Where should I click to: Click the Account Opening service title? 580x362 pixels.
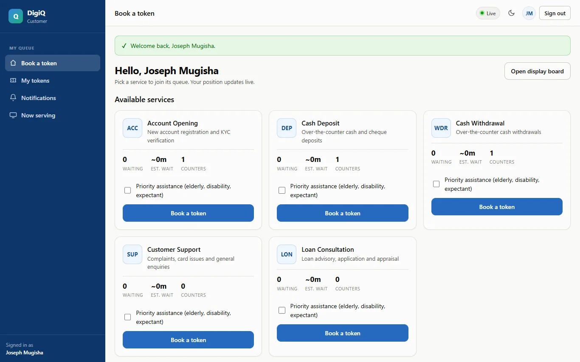[x=172, y=123]
